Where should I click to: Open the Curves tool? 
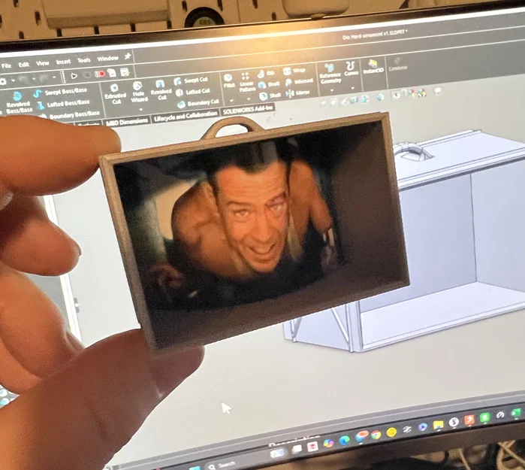[x=351, y=68]
